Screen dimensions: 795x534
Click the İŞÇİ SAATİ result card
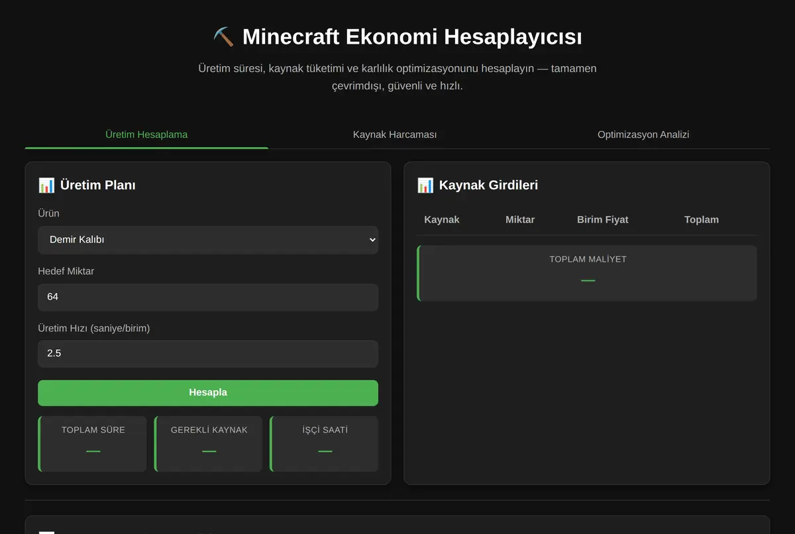coord(325,444)
